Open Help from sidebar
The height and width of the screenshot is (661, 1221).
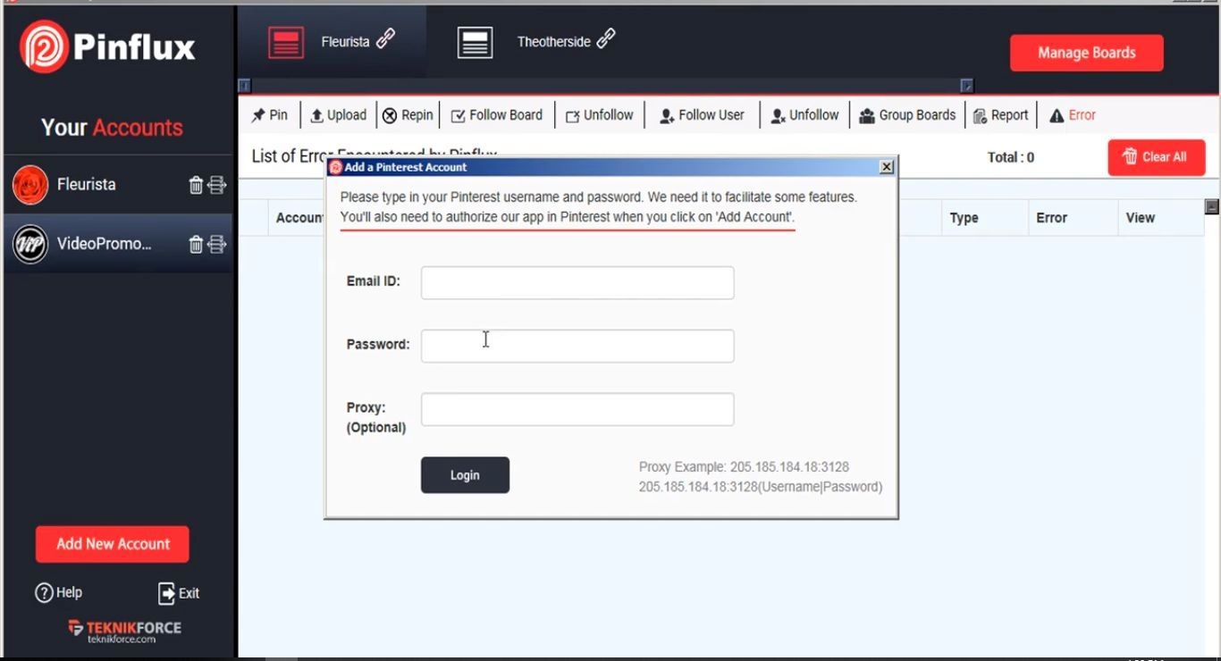click(58, 592)
